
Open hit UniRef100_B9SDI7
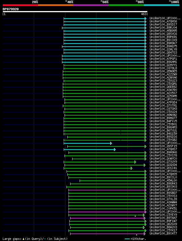tap(163, 24)
